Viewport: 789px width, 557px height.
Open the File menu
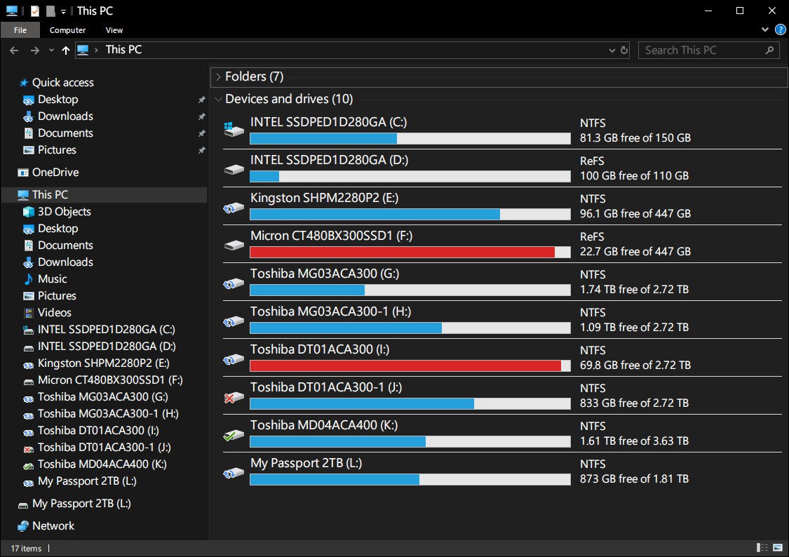20,30
